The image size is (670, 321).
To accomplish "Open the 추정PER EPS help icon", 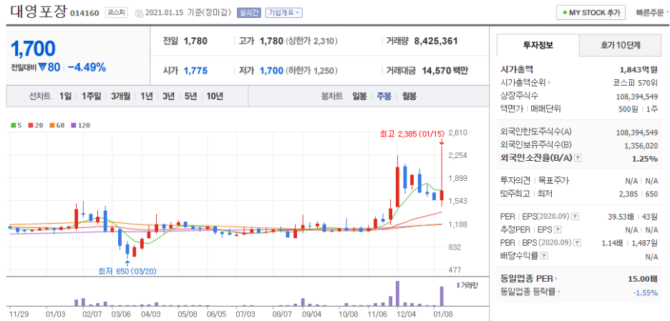I will [558, 229].
